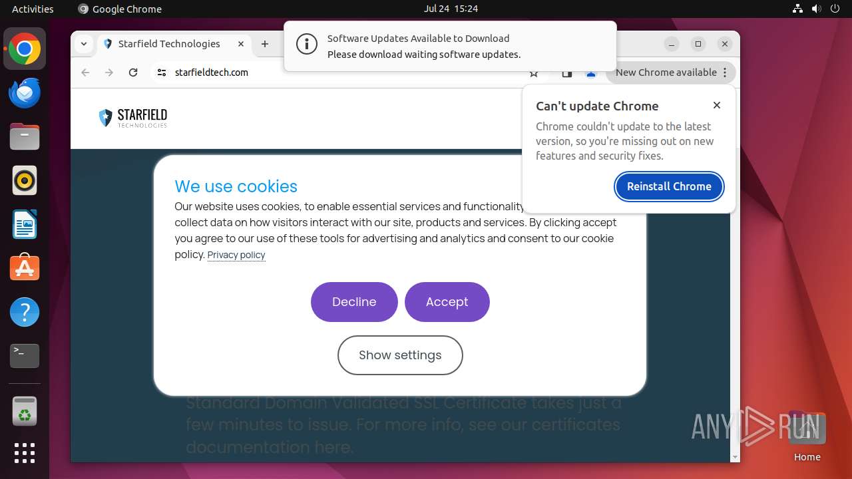Open Ubuntu Software store icon

[x=25, y=267]
